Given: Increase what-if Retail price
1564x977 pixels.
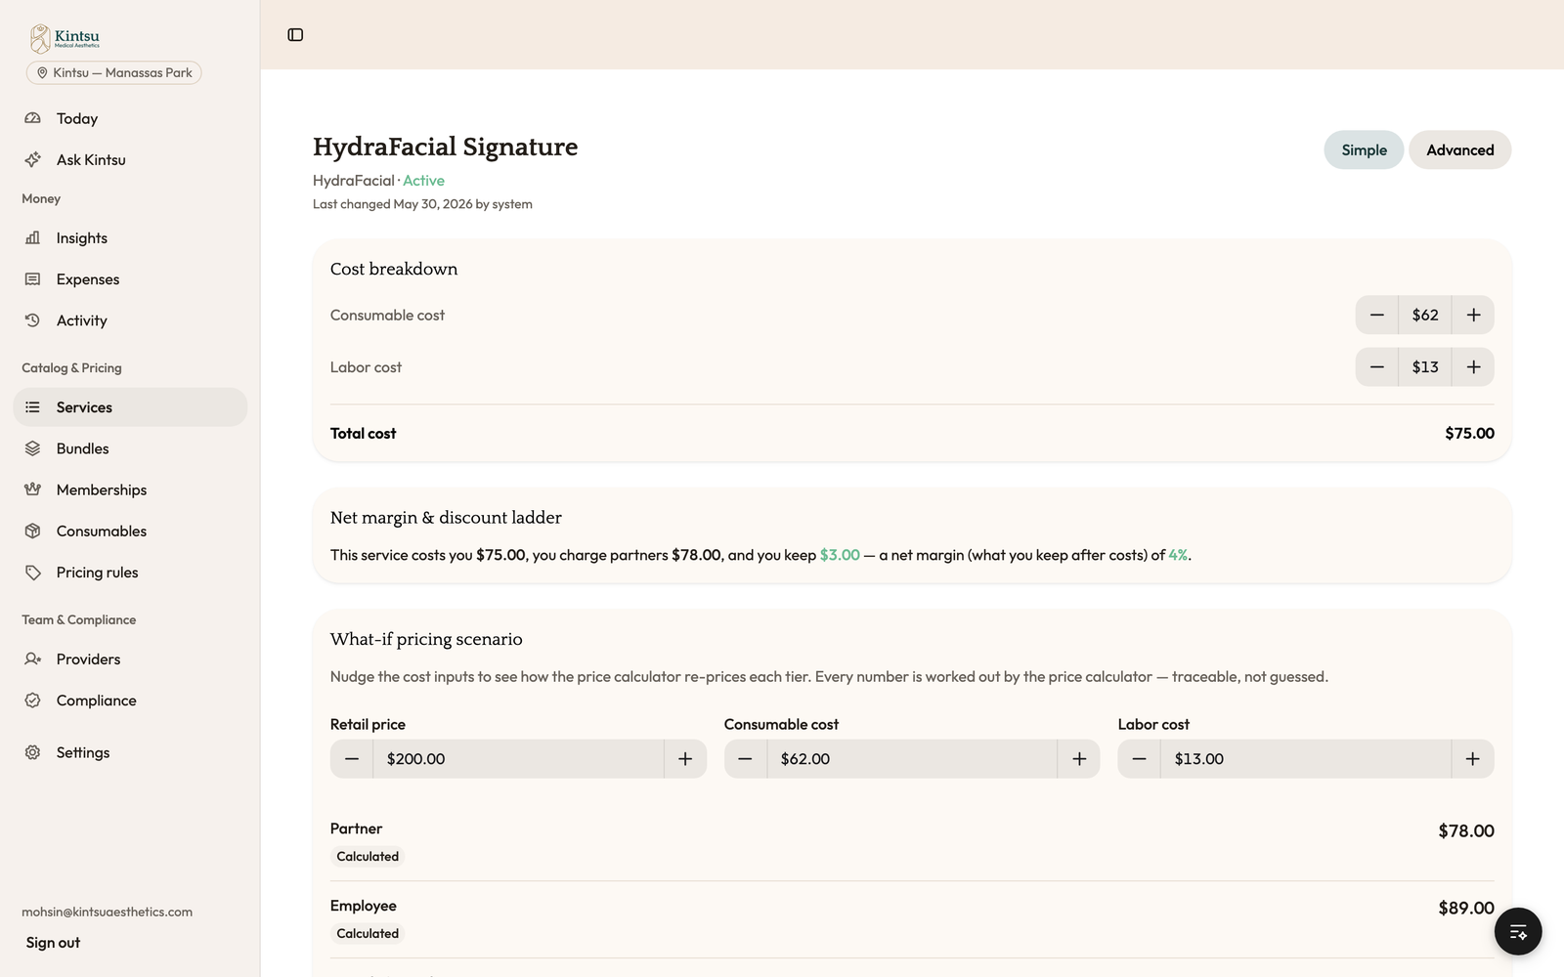Looking at the screenshot, I should [685, 759].
